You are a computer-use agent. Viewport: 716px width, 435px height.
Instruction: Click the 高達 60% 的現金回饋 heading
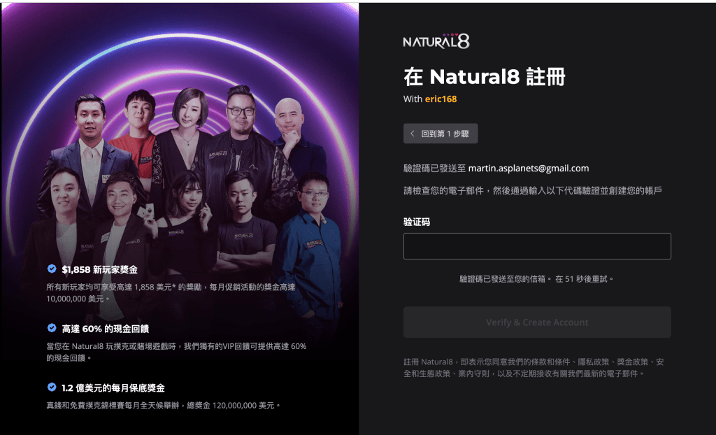coord(106,329)
